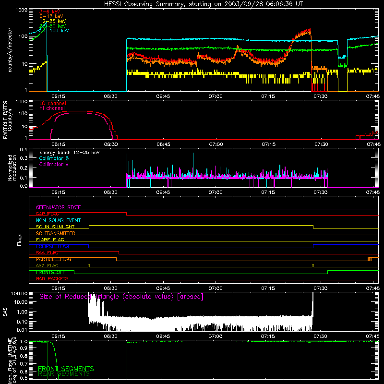Select the FRONT SEGMENTS legend label
384x384 pixels.
tap(66, 369)
